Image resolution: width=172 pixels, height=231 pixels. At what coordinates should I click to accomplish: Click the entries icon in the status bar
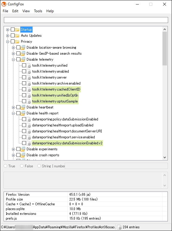[x=119, y=227]
